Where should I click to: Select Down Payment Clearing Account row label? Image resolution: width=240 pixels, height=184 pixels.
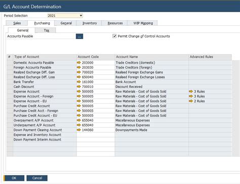[x=45, y=130]
